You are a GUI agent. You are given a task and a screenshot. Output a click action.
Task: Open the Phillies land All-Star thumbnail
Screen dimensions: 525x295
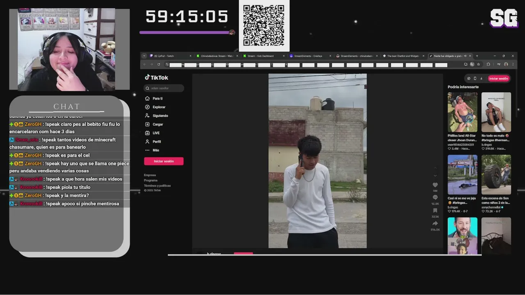click(x=463, y=112)
